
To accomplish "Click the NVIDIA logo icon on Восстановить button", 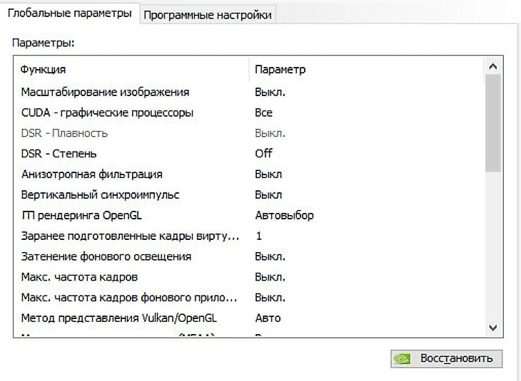I will [403, 359].
